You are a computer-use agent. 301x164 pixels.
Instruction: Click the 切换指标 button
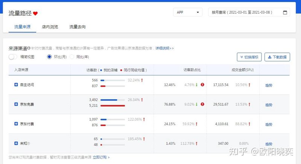pos(249,57)
